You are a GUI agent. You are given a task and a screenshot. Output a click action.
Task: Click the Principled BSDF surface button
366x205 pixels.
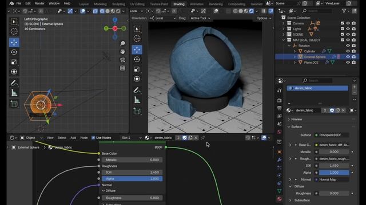[332, 135]
